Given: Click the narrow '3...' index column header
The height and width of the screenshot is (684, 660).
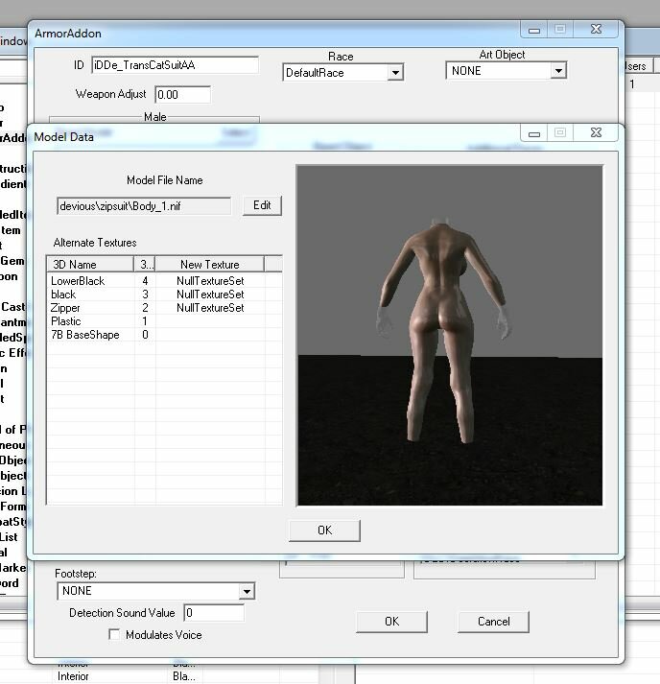Looking at the screenshot, I should click(145, 265).
